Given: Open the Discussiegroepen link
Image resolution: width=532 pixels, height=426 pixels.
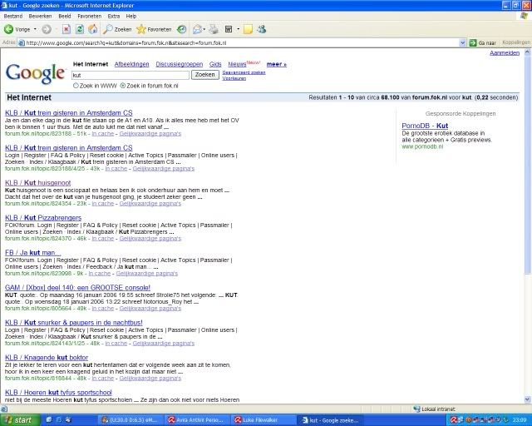Looking at the screenshot, I should pyautogui.click(x=180, y=64).
